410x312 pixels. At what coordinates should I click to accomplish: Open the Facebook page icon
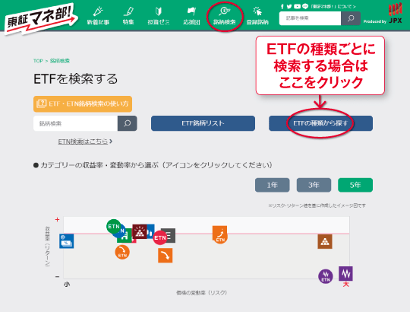point(282,7)
